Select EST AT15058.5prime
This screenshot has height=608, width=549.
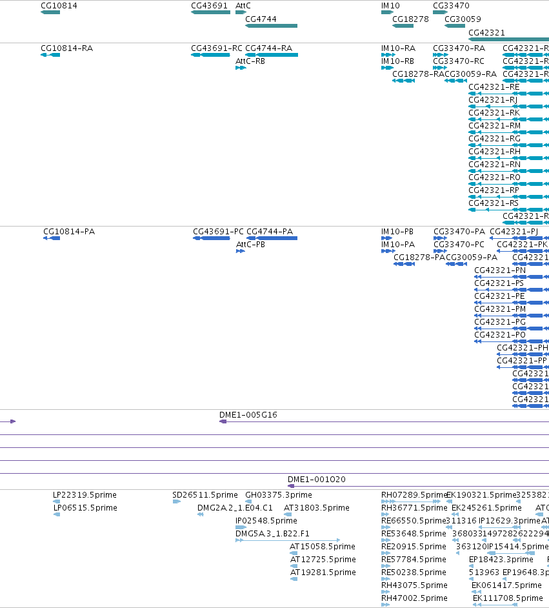[294, 553]
